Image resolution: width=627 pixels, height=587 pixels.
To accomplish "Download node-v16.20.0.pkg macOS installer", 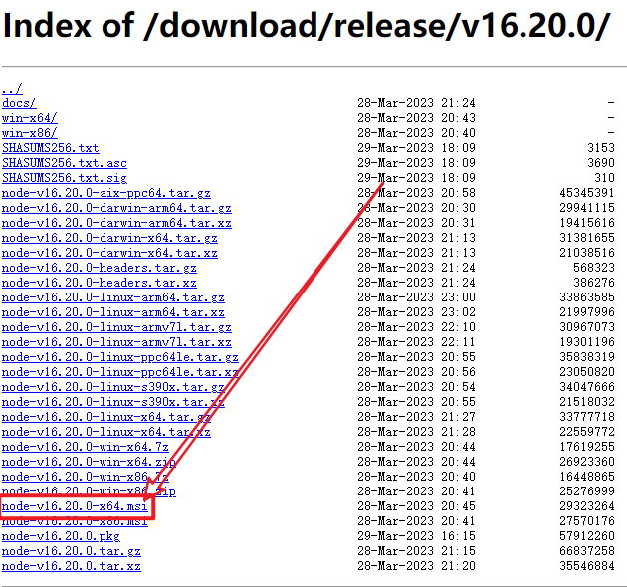I will click(x=61, y=536).
